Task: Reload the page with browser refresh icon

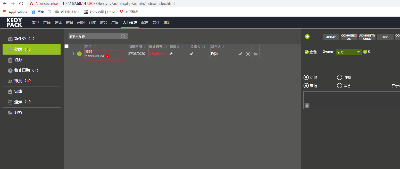Action: [x=21, y=4]
